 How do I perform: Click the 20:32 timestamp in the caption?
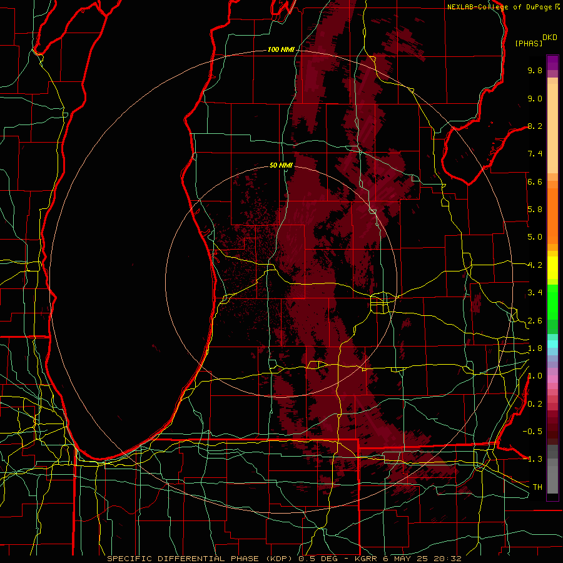[448, 559]
